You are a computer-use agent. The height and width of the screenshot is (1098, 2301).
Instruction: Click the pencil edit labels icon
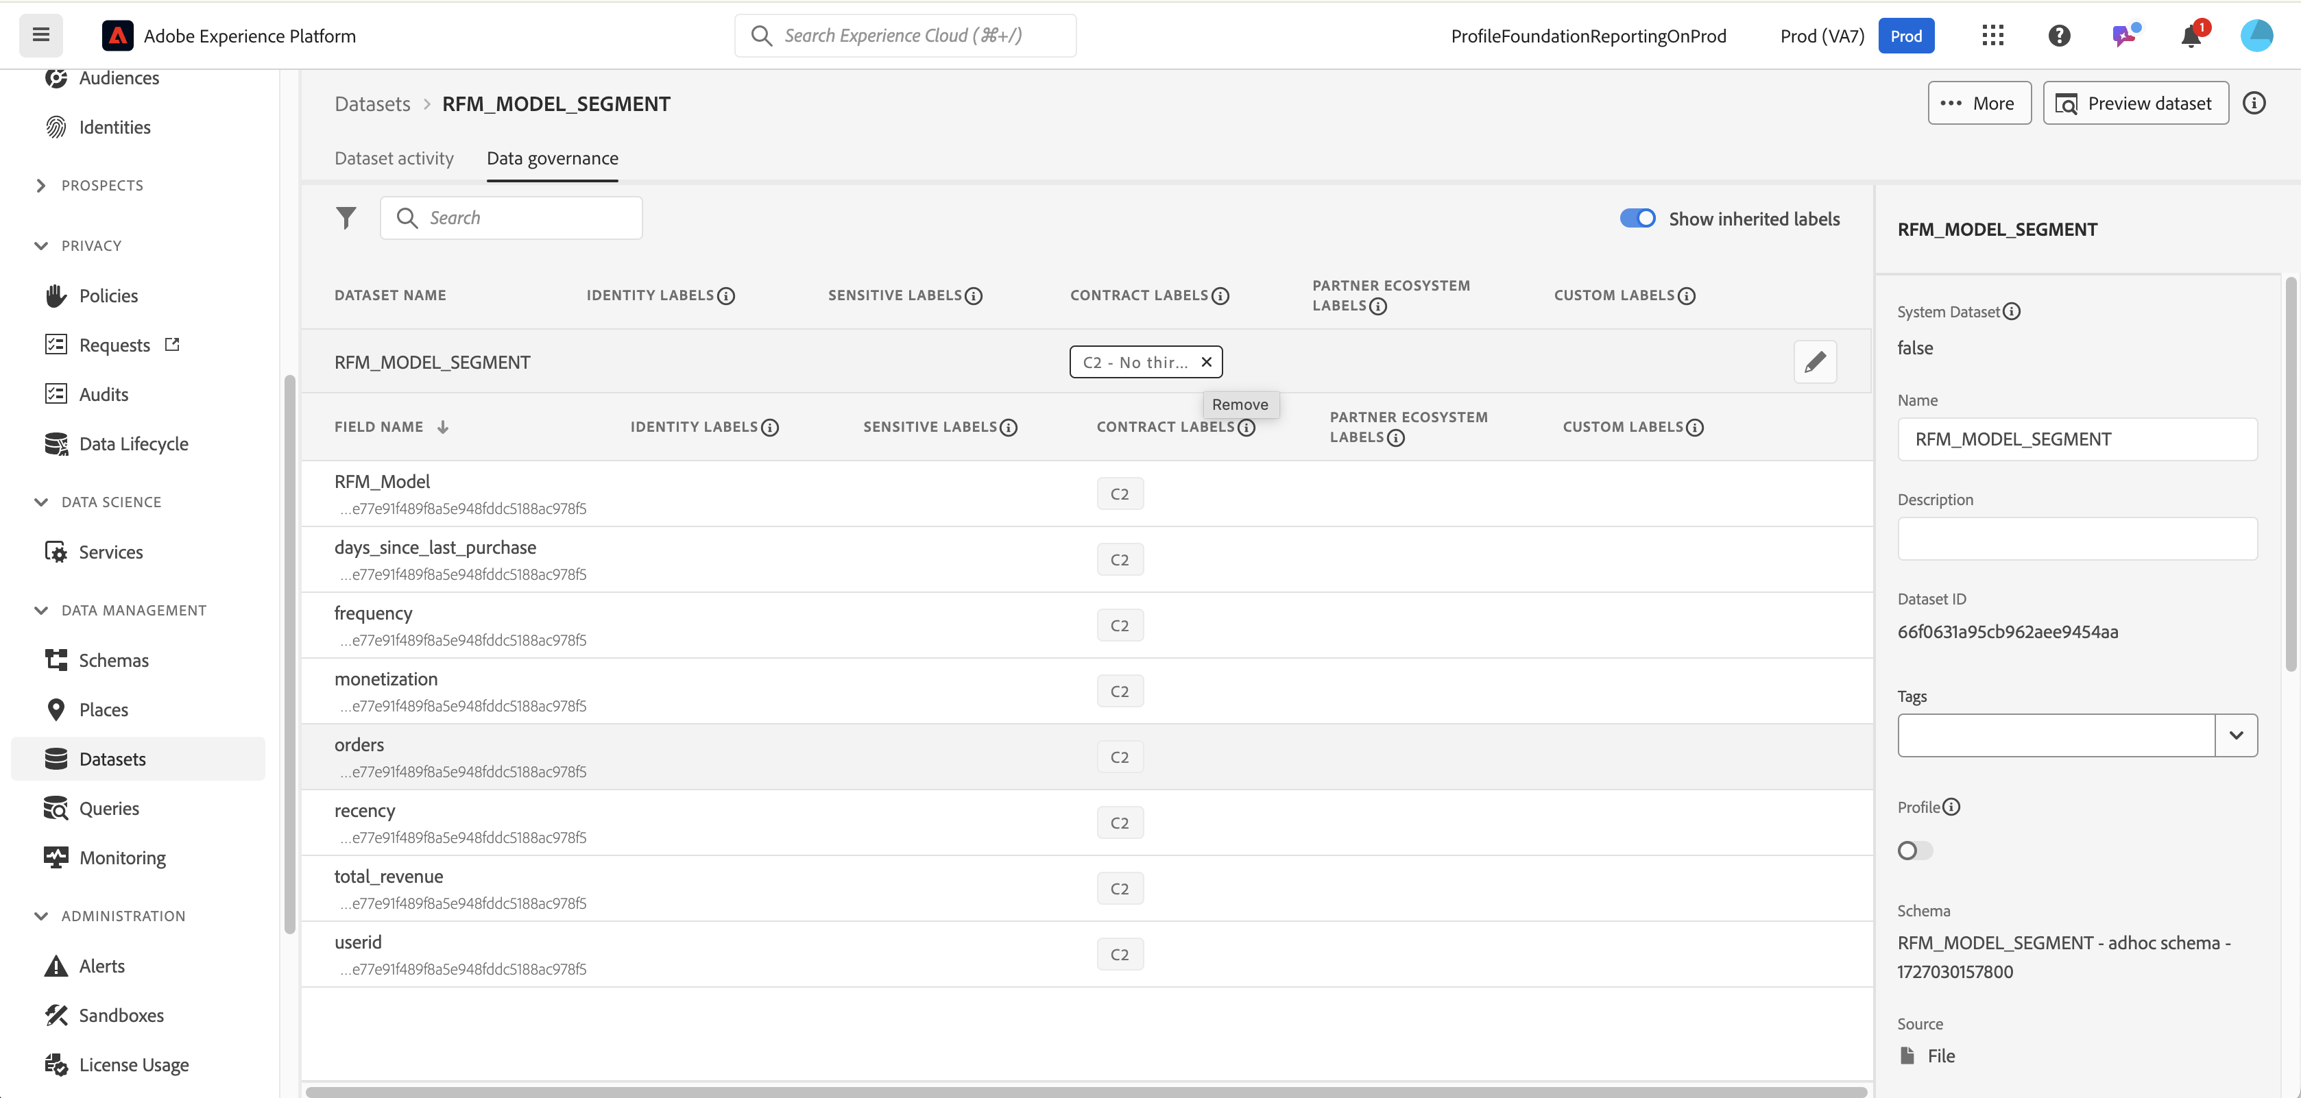coord(1814,361)
